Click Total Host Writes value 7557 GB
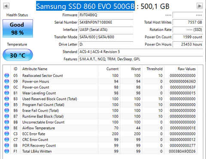This screenshot has height=159, width=206. click(188, 22)
